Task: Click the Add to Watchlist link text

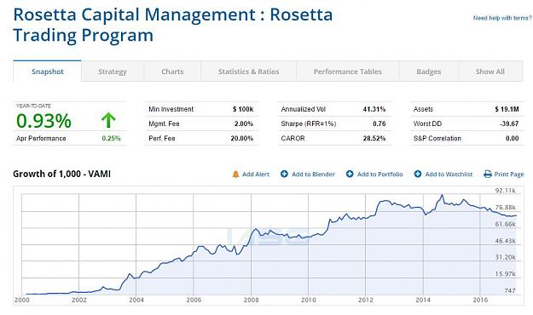Action: point(449,175)
